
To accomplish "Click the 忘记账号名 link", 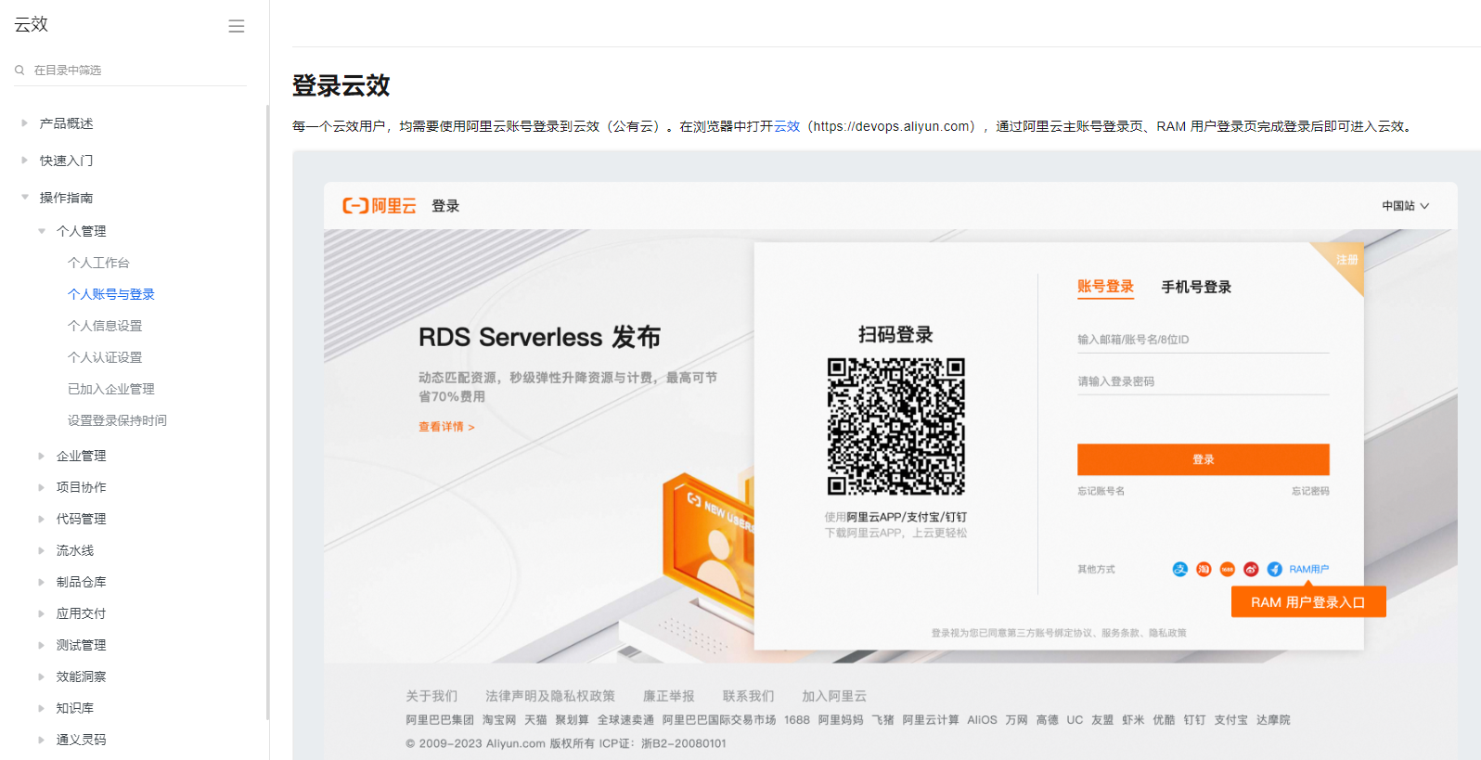I will tap(1101, 491).
